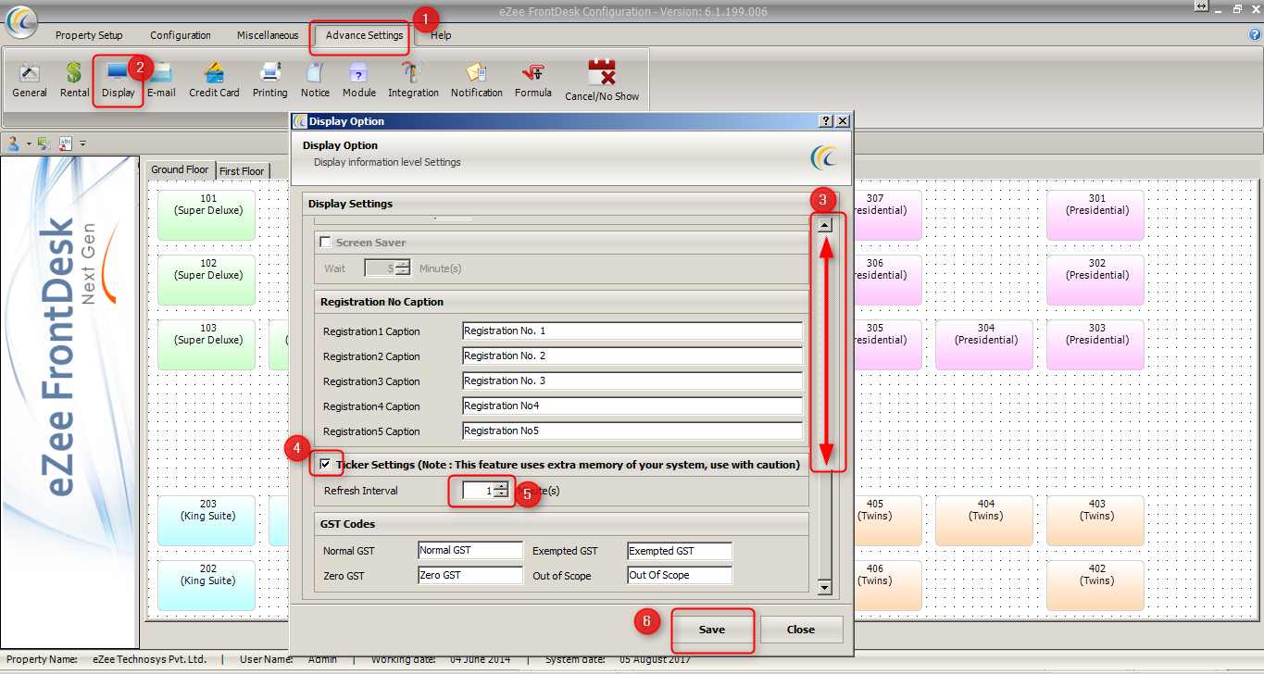
Task: Select room 304 Presidential tile
Action: (x=985, y=344)
